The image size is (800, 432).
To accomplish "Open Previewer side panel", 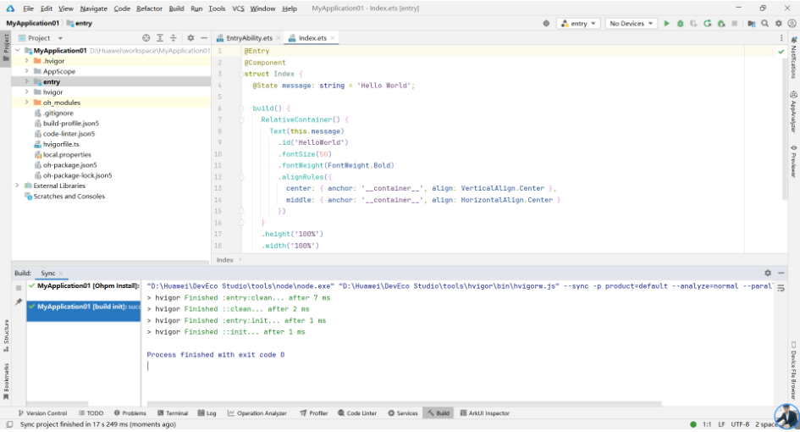I will click(x=793, y=161).
